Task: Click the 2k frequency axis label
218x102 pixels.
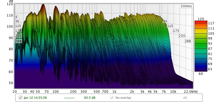Action: tap(132, 92)
